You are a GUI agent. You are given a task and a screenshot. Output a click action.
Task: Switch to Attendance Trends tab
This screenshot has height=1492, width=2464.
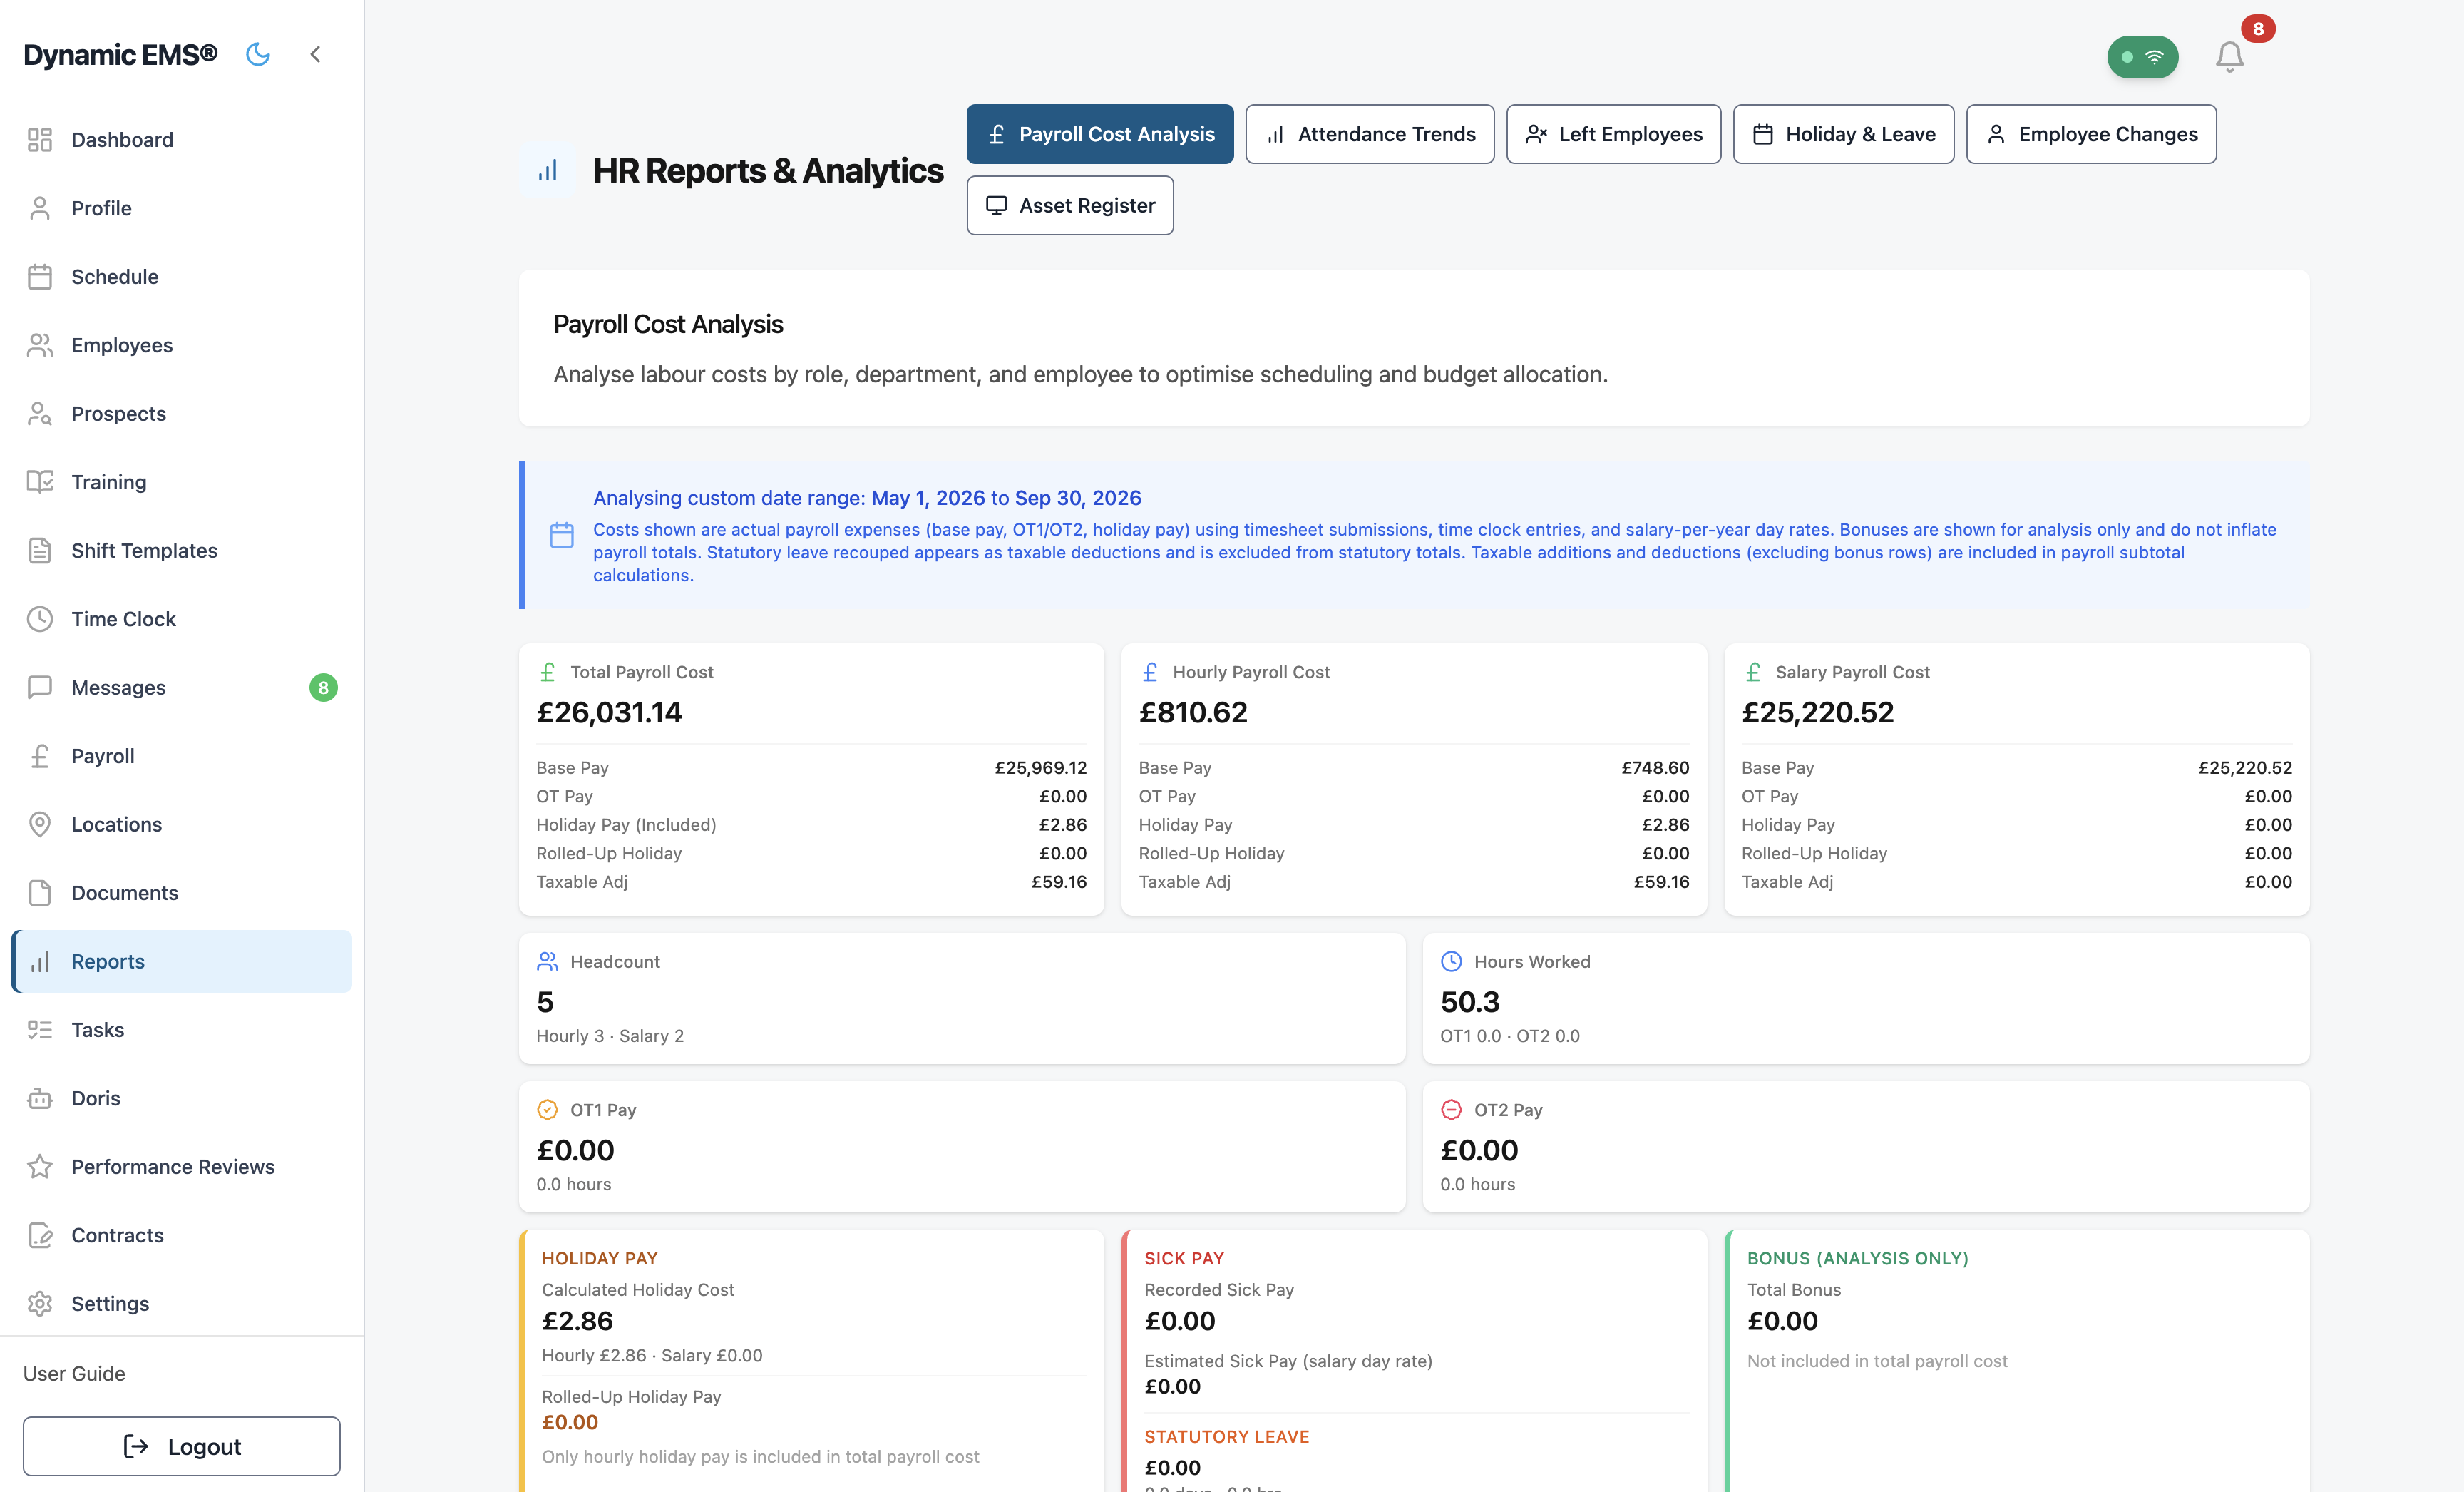point(1370,134)
